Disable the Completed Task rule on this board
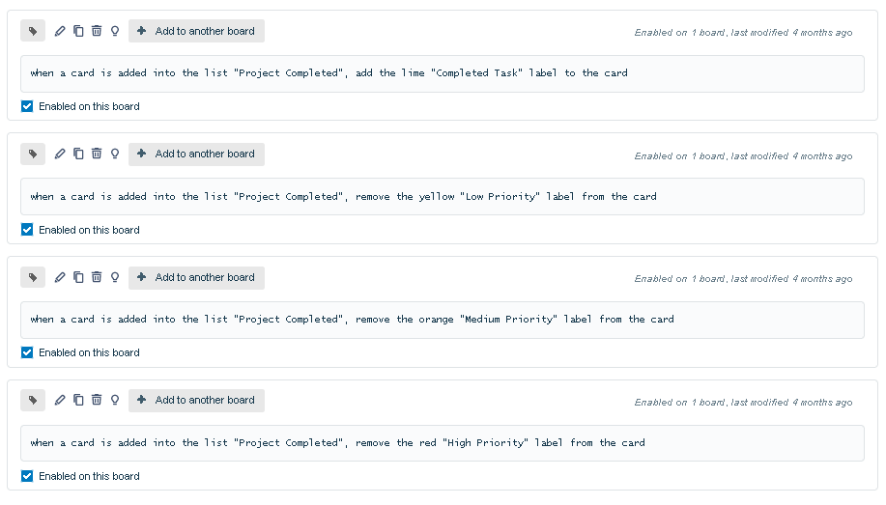Screen dimensions: 886x505 [x=27, y=106]
